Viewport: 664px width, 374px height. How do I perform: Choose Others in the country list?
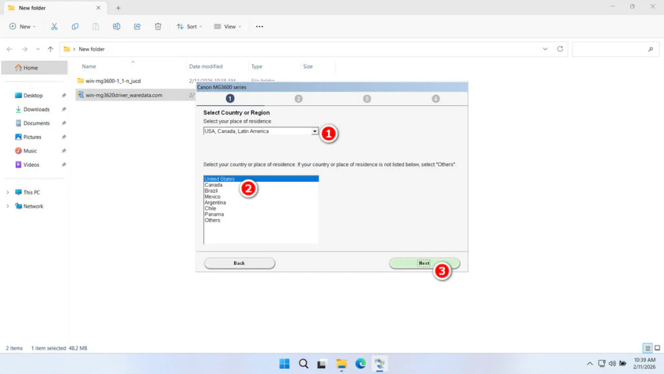pyautogui.click(x=213, y=220)
